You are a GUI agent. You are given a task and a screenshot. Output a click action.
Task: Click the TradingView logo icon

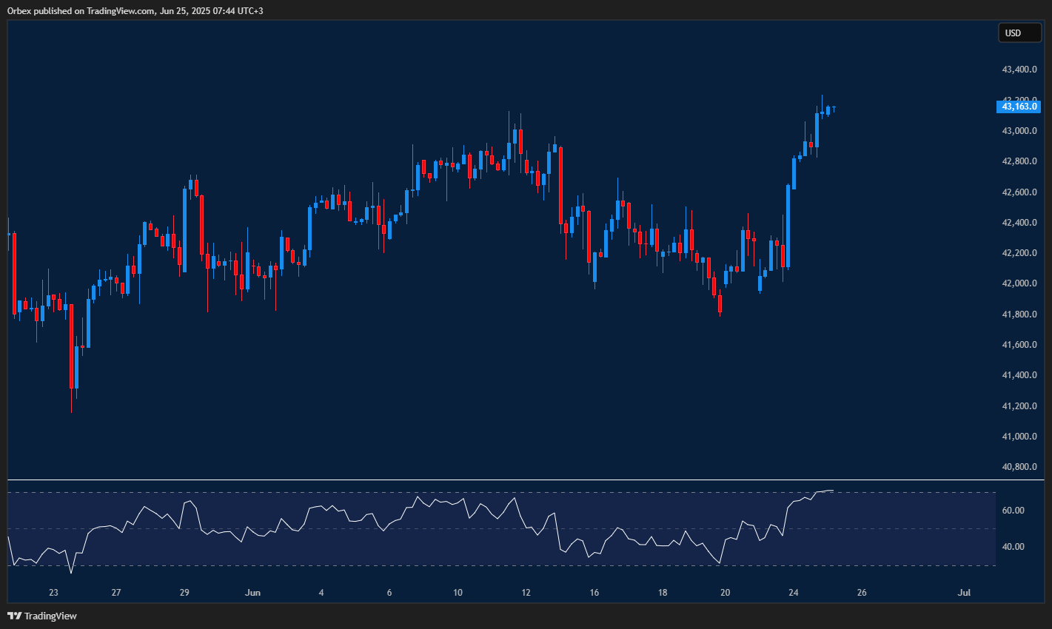point(13,616)
